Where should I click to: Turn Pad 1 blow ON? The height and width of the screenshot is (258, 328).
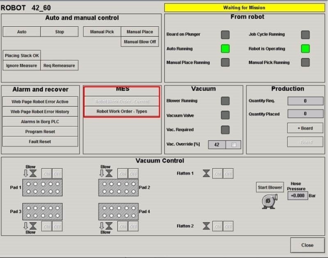coord(47,174)
